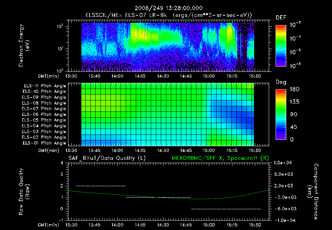Select the ELS-07 Pitch Angle row label
This screenshot has height=230, width=332.
tap(44, 109)
